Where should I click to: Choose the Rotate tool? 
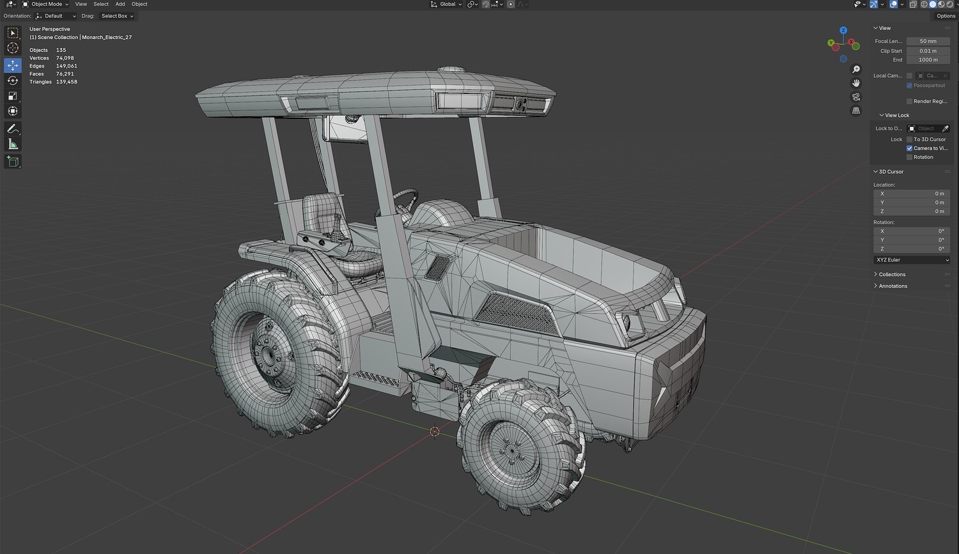point(13,81)
